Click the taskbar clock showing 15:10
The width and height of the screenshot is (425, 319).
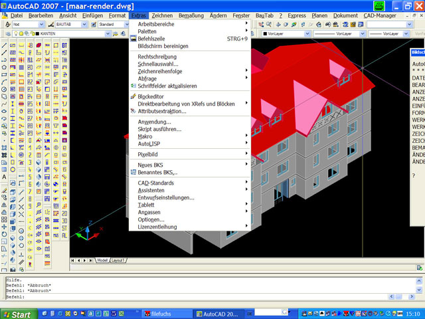(413, 314)
